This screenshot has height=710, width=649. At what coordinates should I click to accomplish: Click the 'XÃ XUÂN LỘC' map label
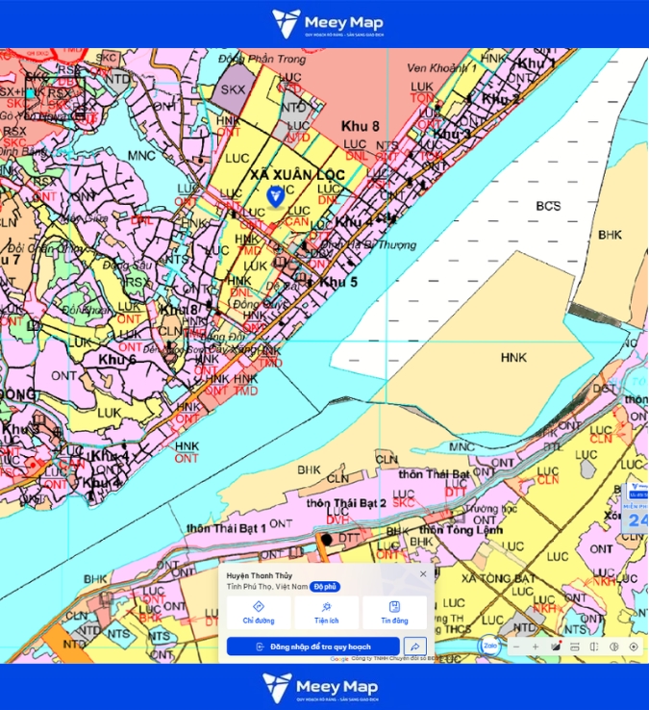(297, 175)
